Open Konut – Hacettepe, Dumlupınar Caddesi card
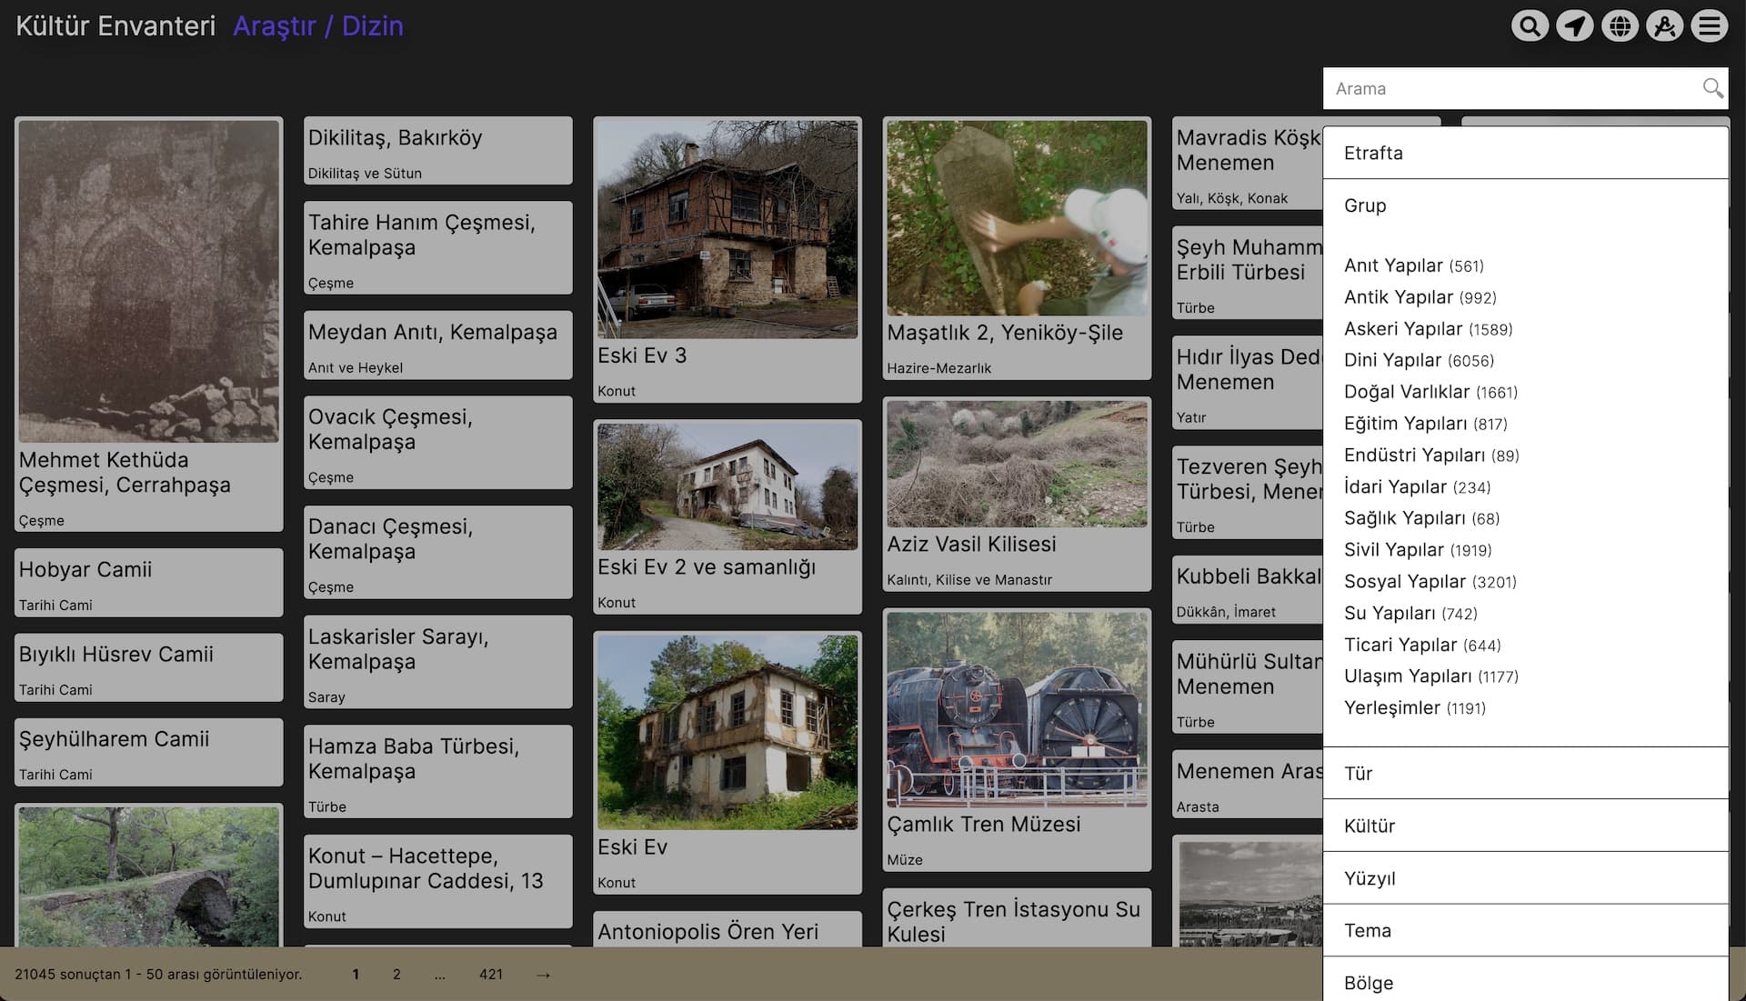Viewport: 1746px width, 1001px height. 438,882
